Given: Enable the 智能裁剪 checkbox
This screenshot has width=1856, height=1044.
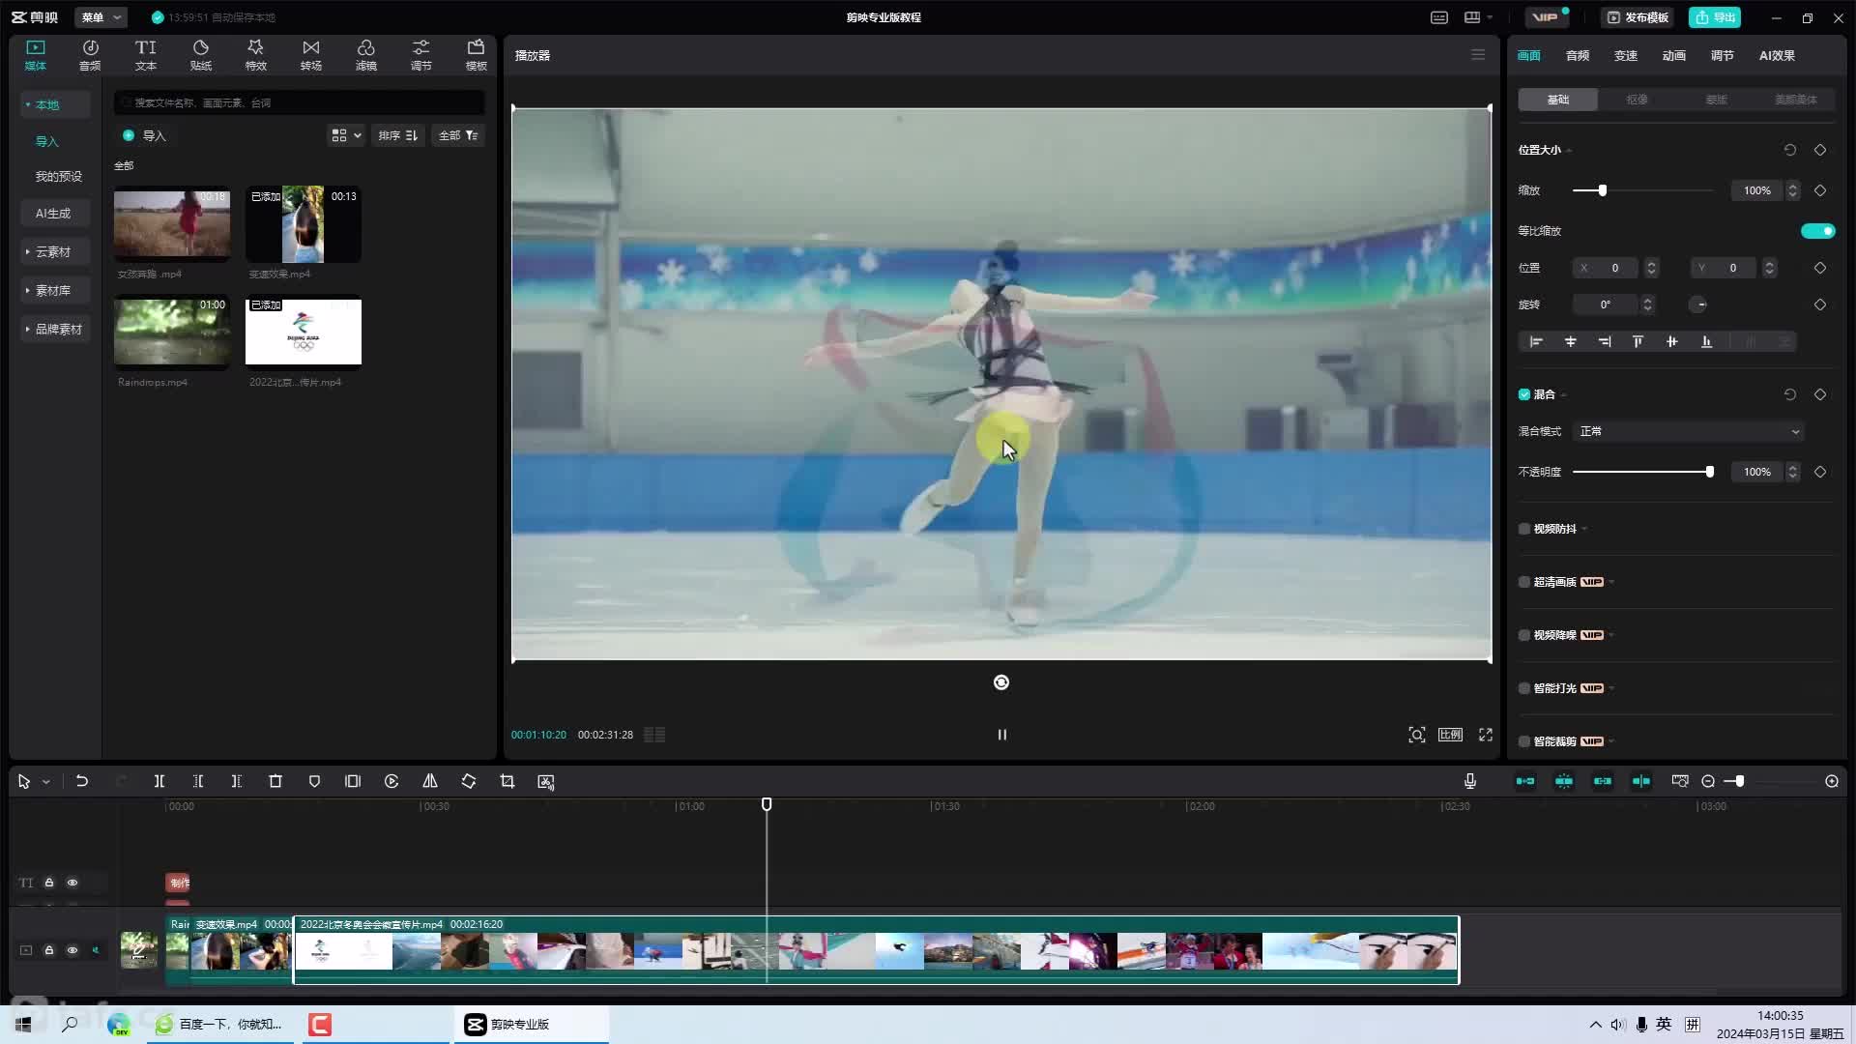Looking at the screenshot, I should click(1524, 741).
